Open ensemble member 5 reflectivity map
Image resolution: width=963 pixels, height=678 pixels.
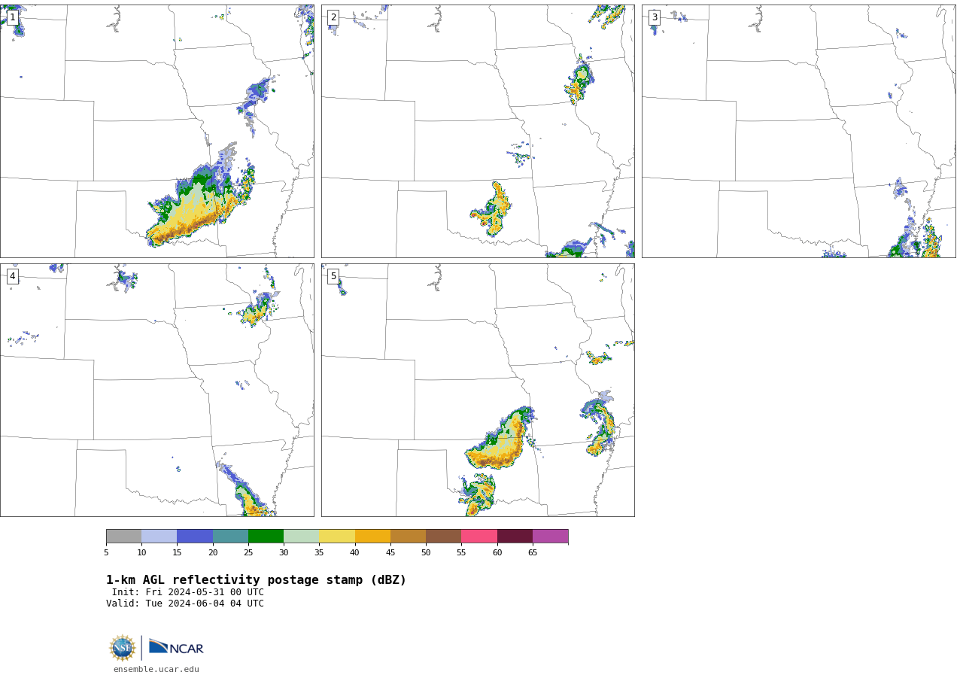coord(478,390)
